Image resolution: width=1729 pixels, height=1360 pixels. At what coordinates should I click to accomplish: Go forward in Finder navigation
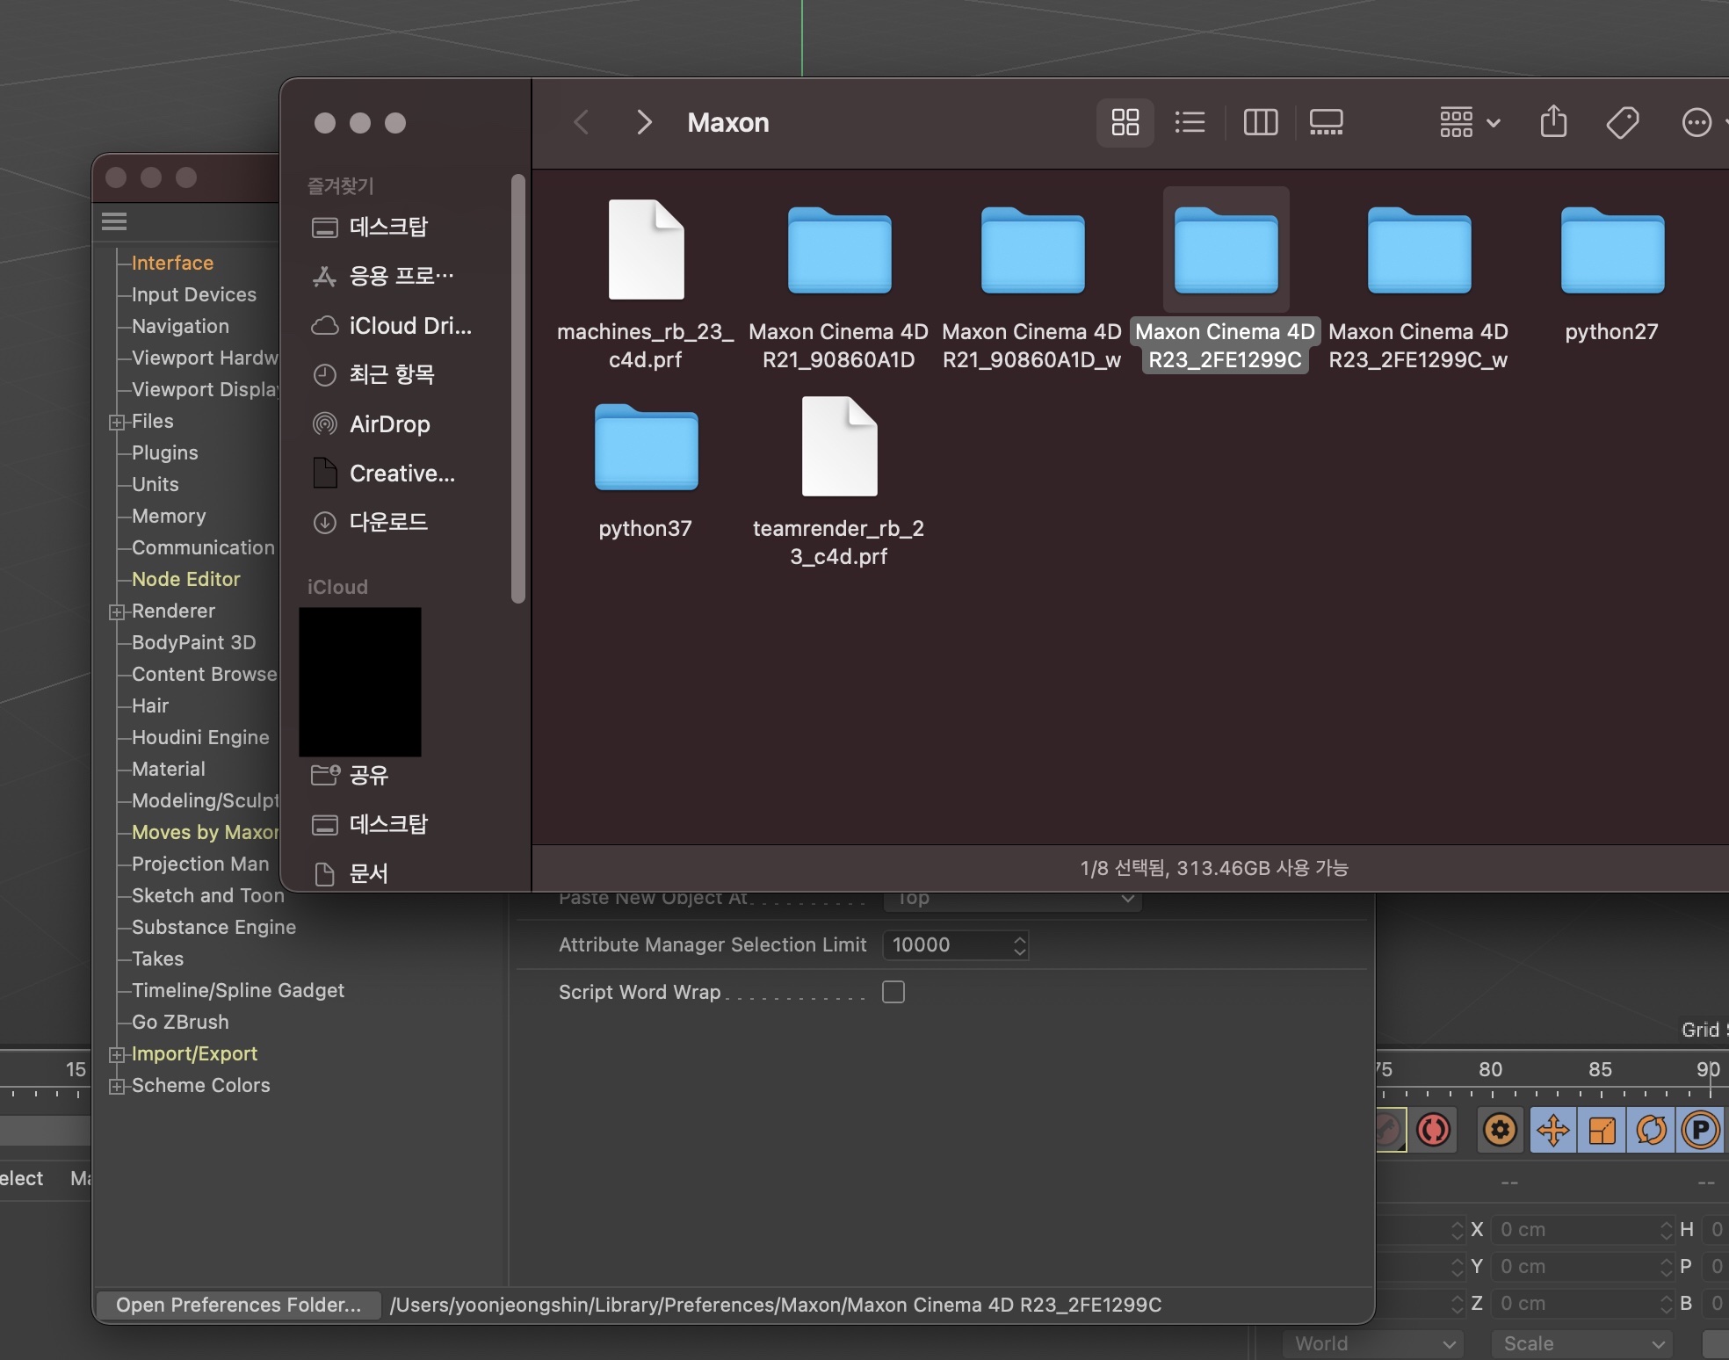[x=644, y=122]
